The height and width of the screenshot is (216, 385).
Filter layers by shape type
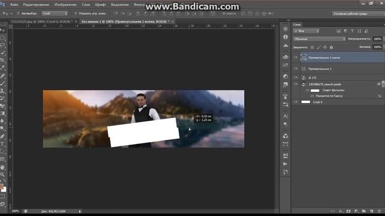pyautogui.click(x=359, y=31)
